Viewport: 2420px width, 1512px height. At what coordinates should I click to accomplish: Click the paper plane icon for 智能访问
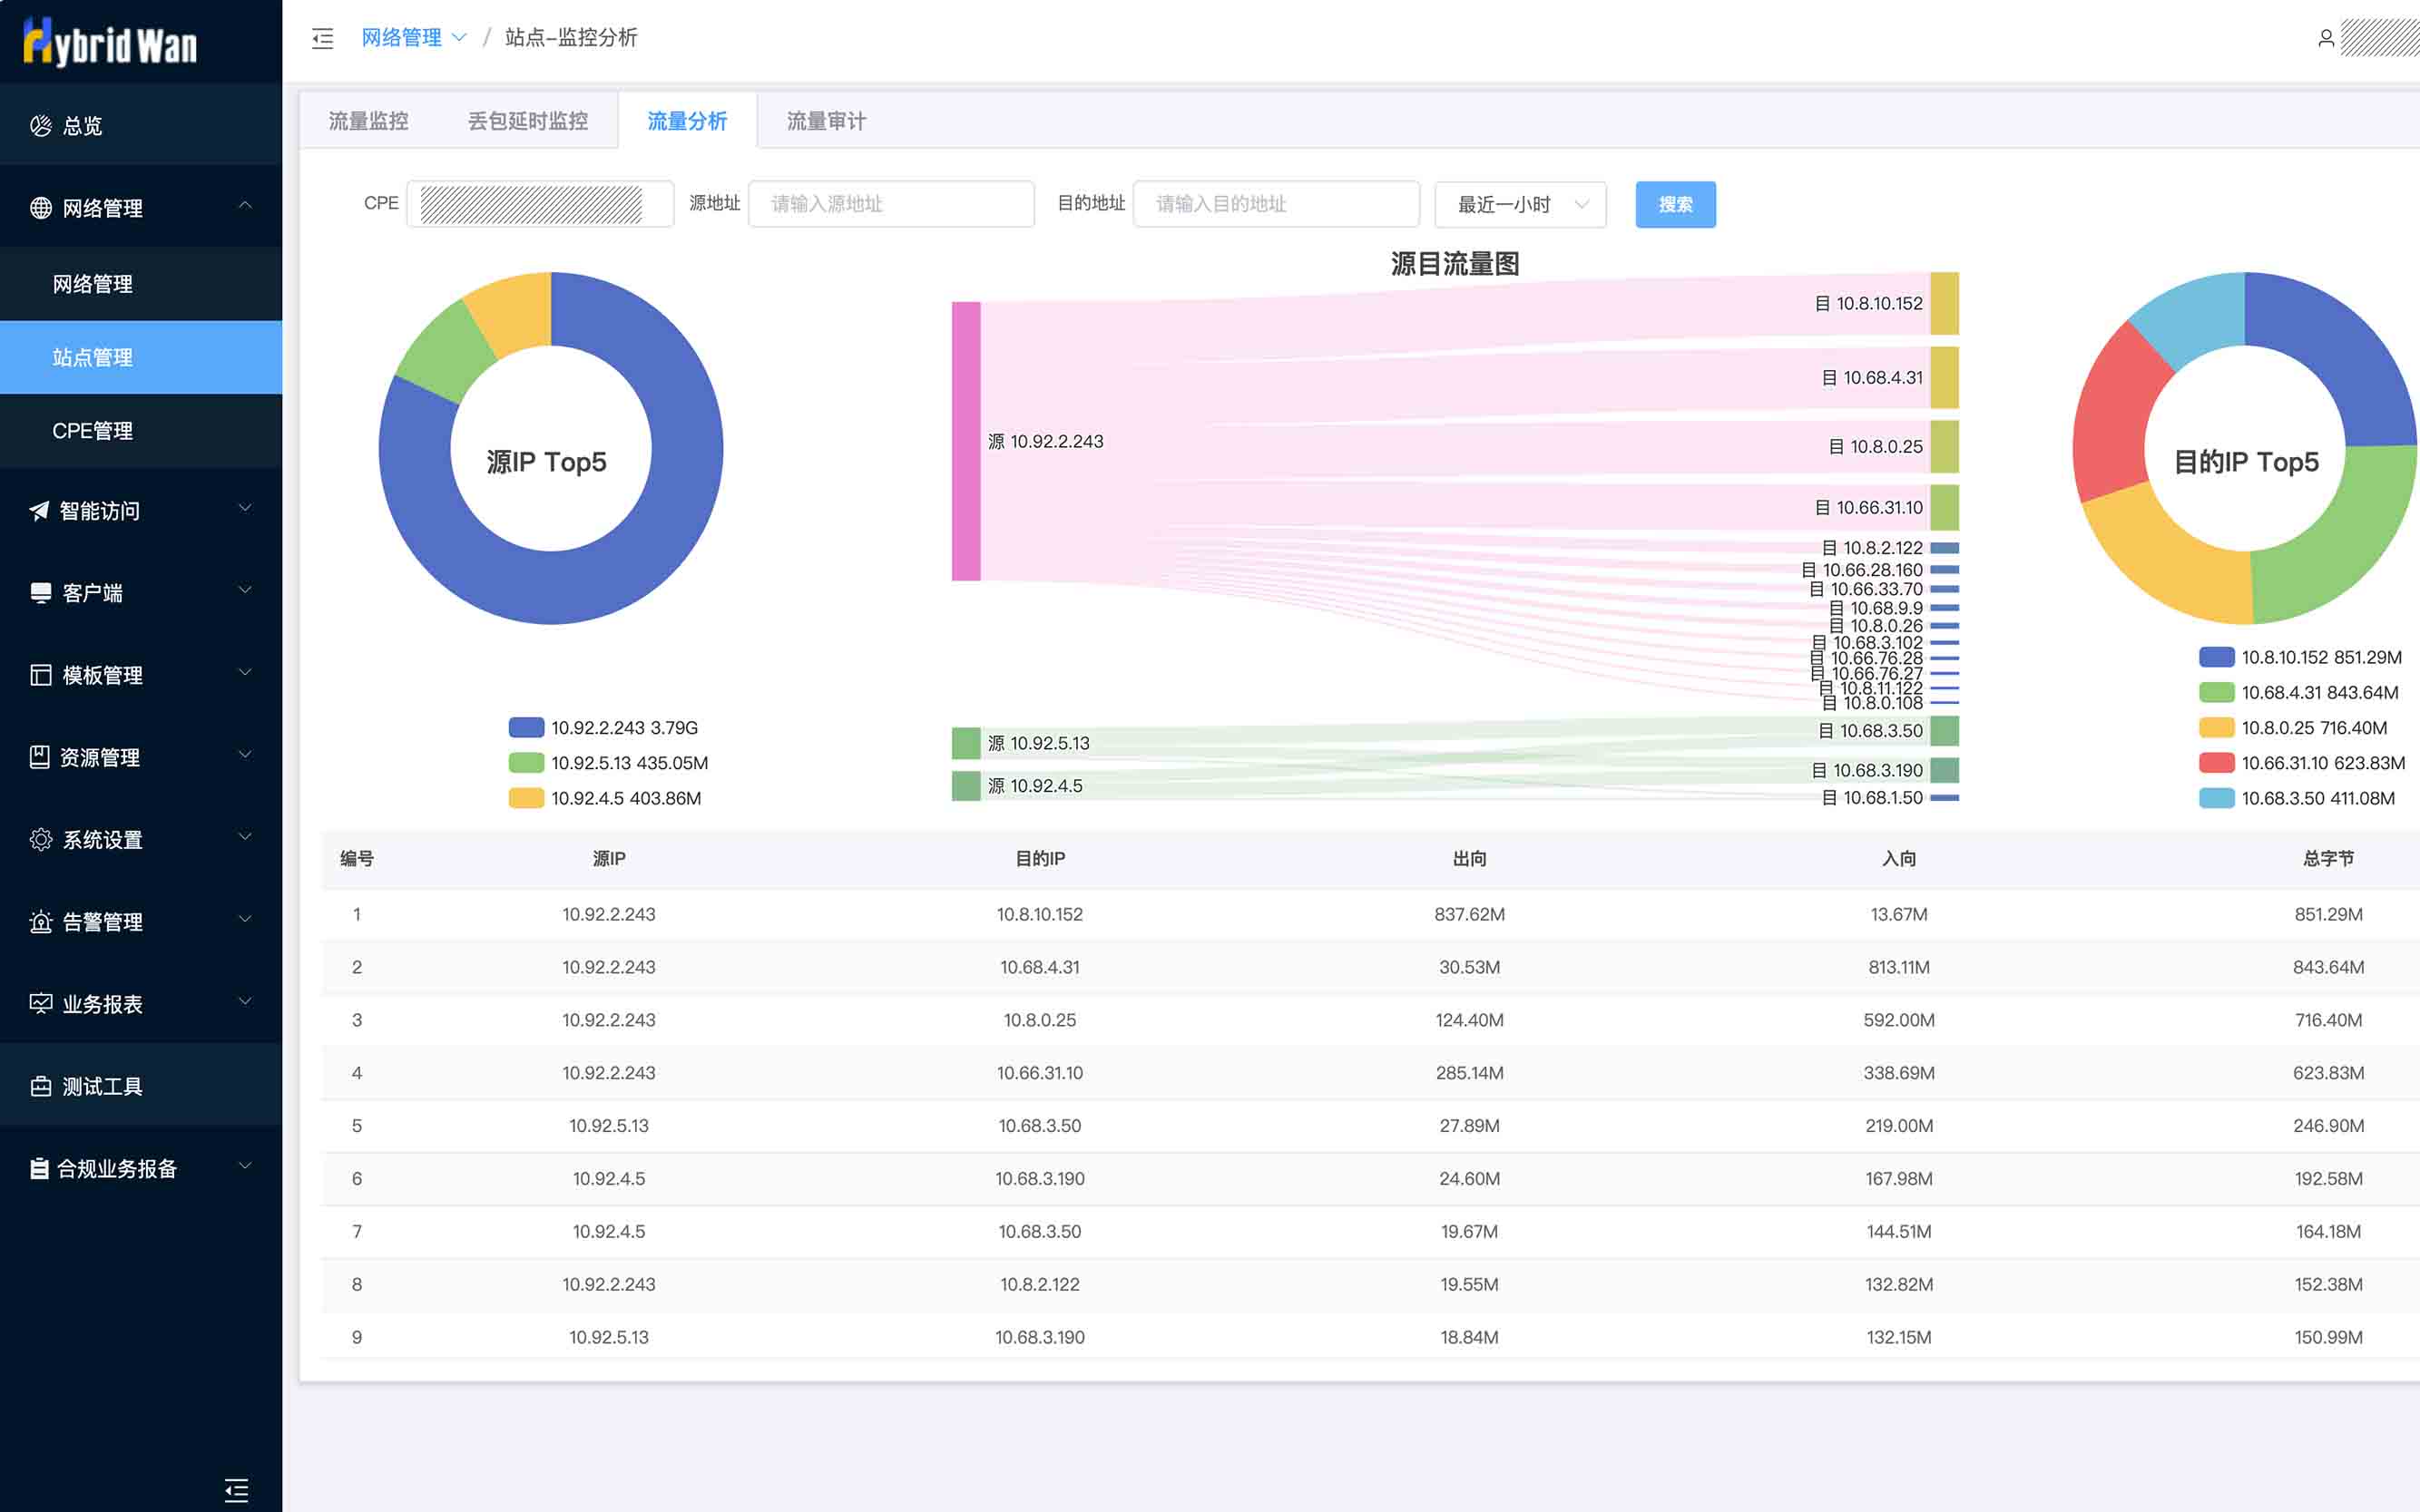(x=39, y=511)
